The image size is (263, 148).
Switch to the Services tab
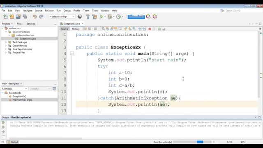(x=31, y=24)
